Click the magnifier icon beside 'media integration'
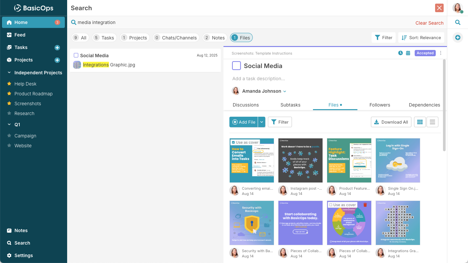 pos(74,22)
